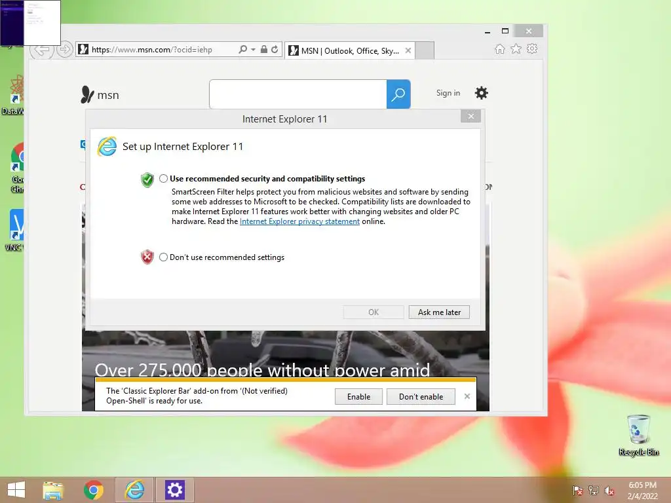Open the settings gear app in taskbar
This screenshot has width=671, height=503.
click(174, 490)
